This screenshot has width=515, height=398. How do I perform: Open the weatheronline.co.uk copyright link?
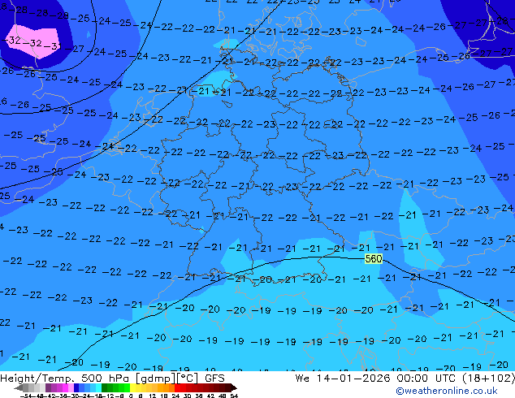[447, 391]
